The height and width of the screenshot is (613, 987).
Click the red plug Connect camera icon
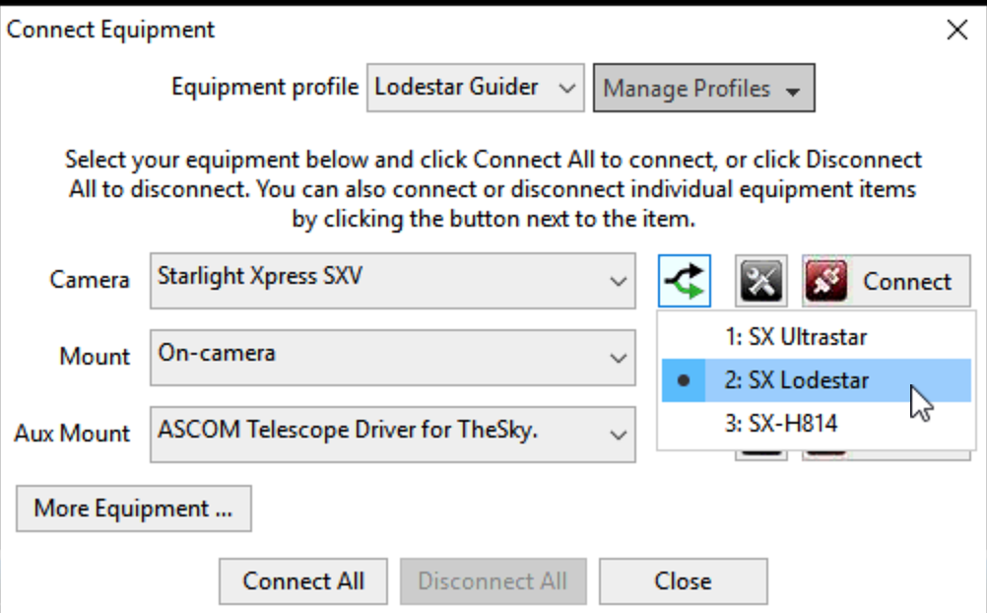(825, 281)
